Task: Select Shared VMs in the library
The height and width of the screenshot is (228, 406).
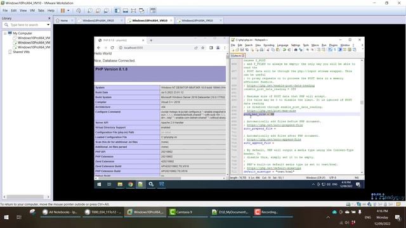Action: point(21,52)
